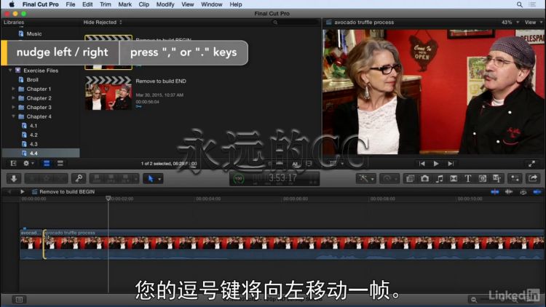This screenshot has height=307, width=546.
Task: Select event 4.2
Action: pyautogui.click(x=33, y=135)
